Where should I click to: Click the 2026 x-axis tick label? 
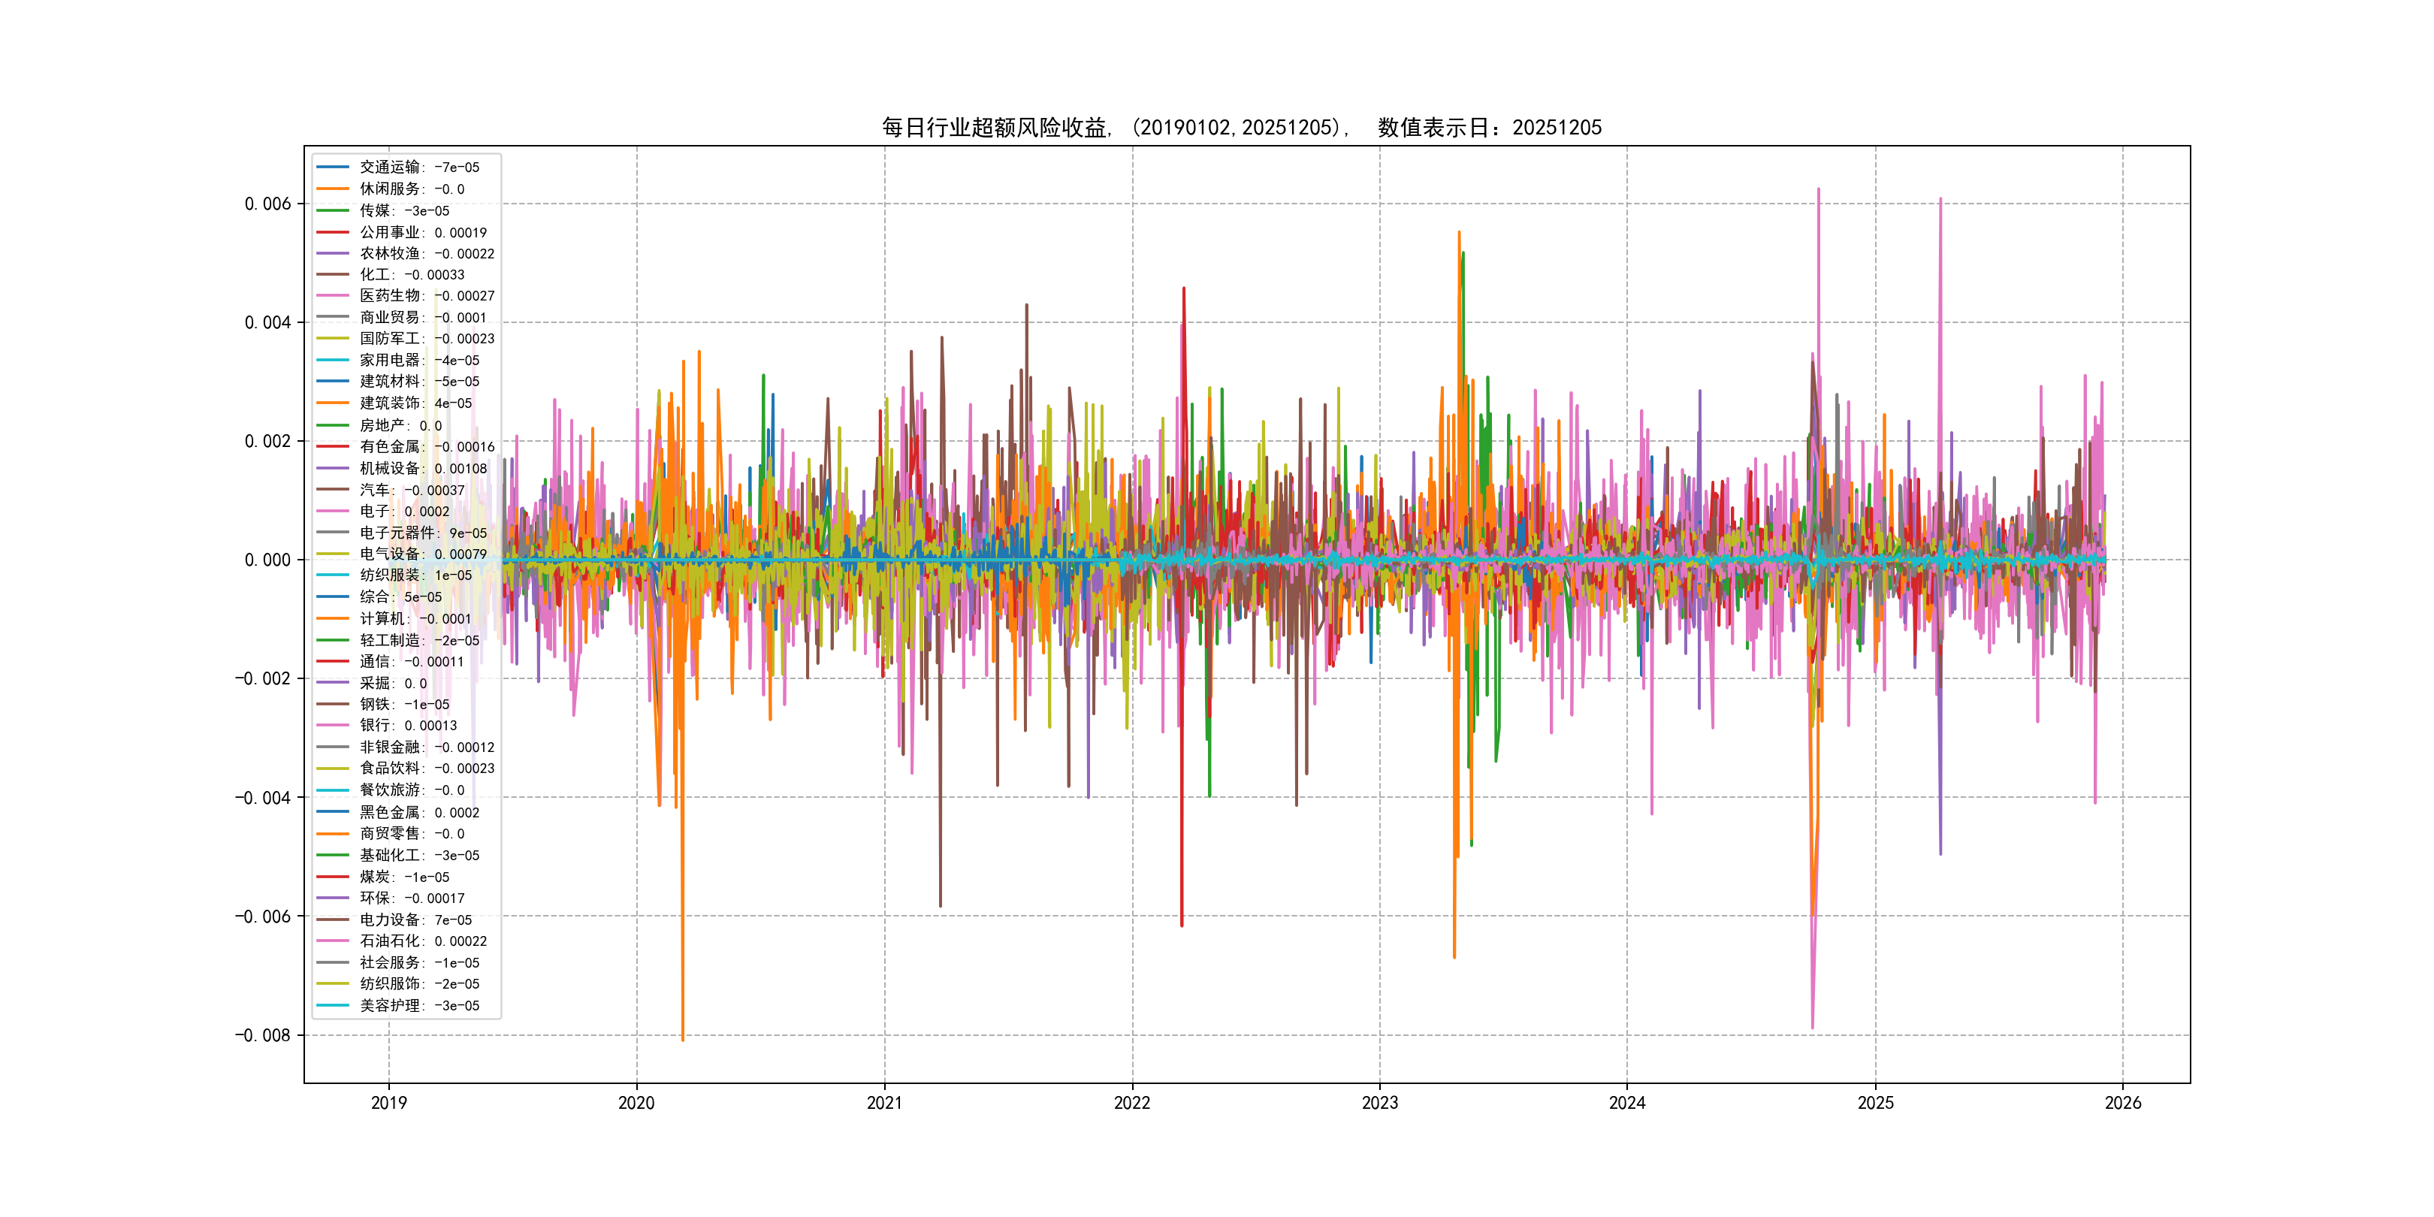tap(2123, 1103)
